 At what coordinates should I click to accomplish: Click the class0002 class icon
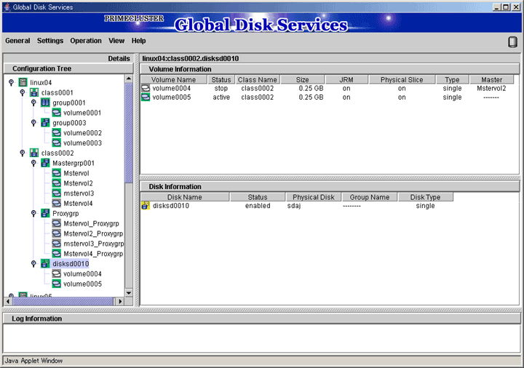point(34,153)
